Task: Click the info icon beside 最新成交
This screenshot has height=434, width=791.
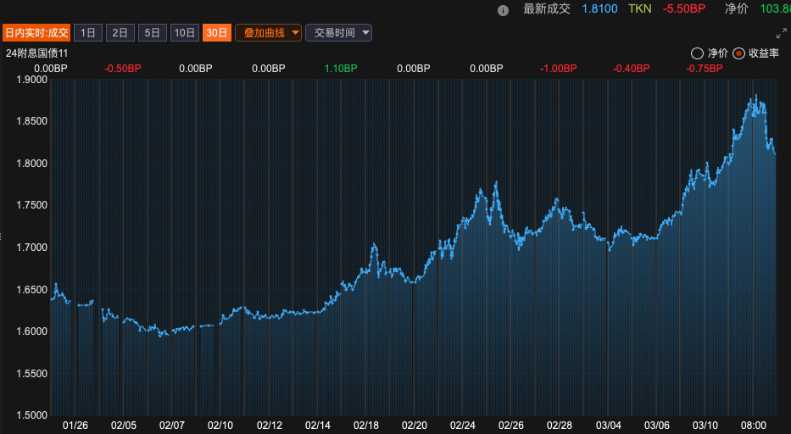Action: point(503,10)
